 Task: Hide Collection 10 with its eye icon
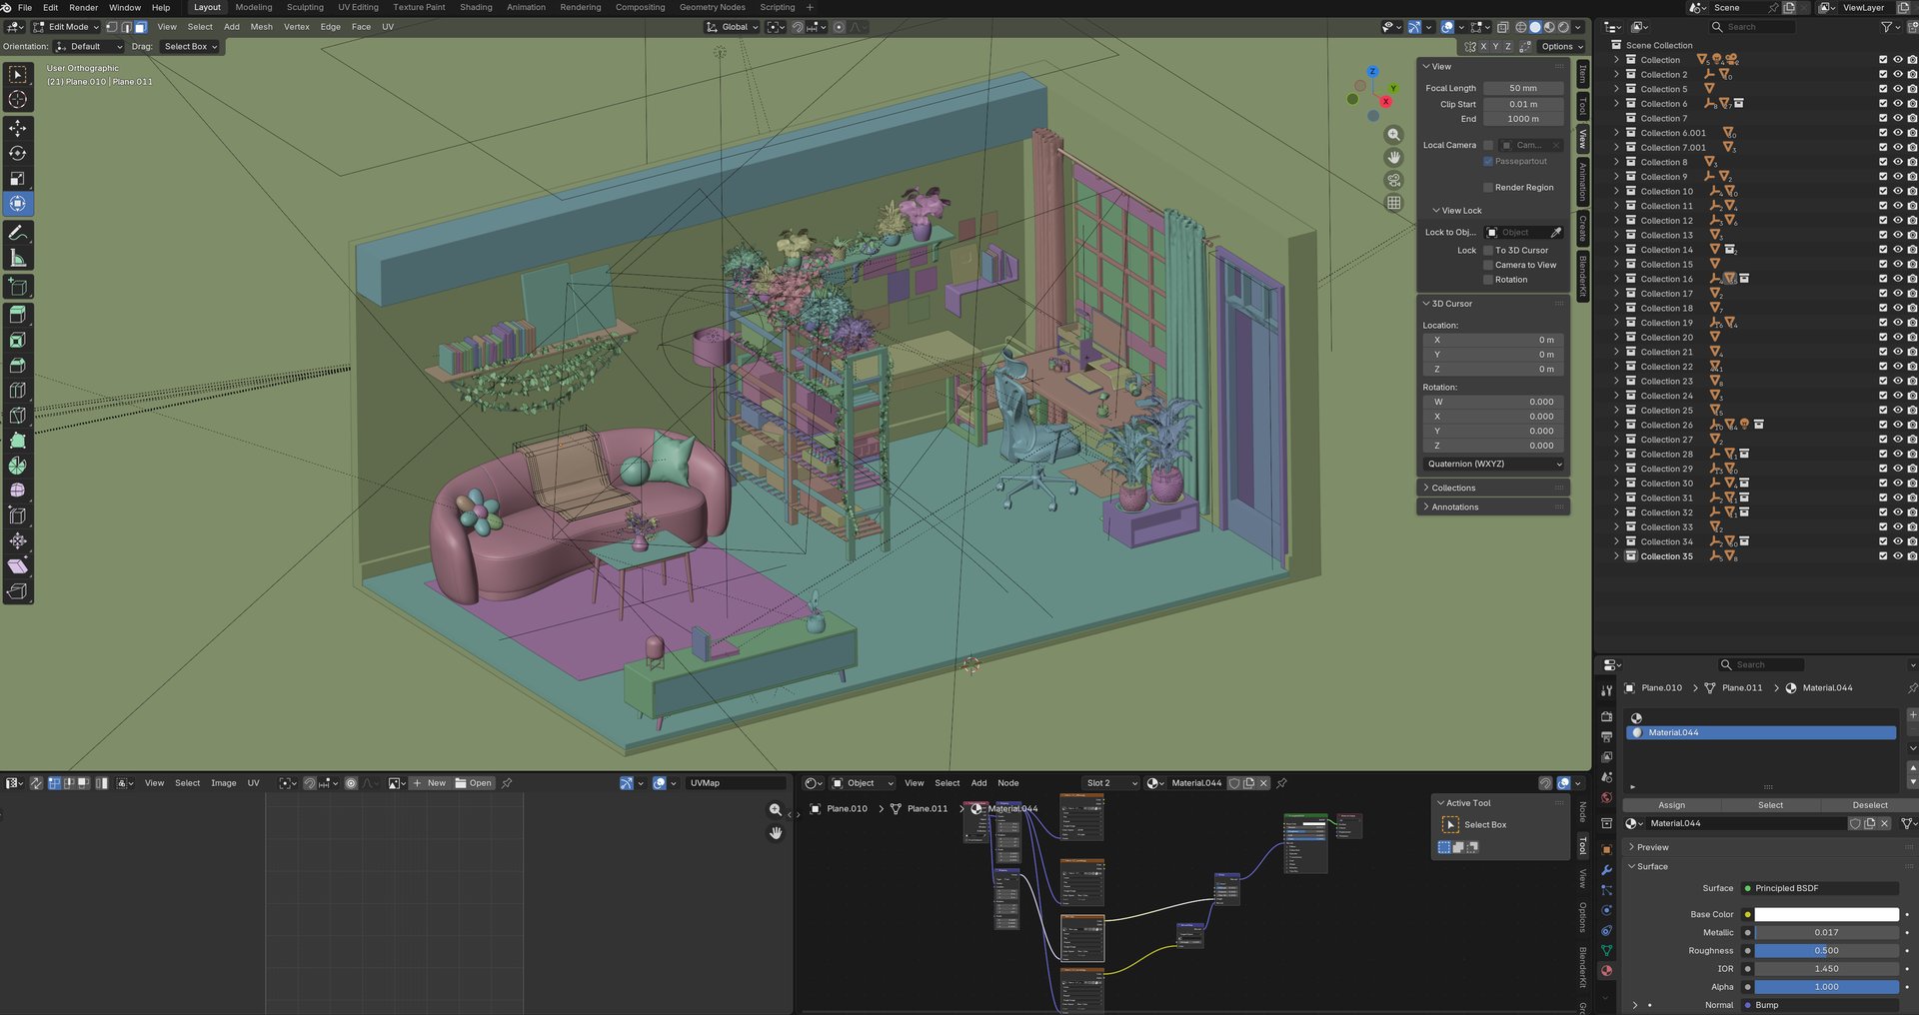click(x=1897, y=192)
